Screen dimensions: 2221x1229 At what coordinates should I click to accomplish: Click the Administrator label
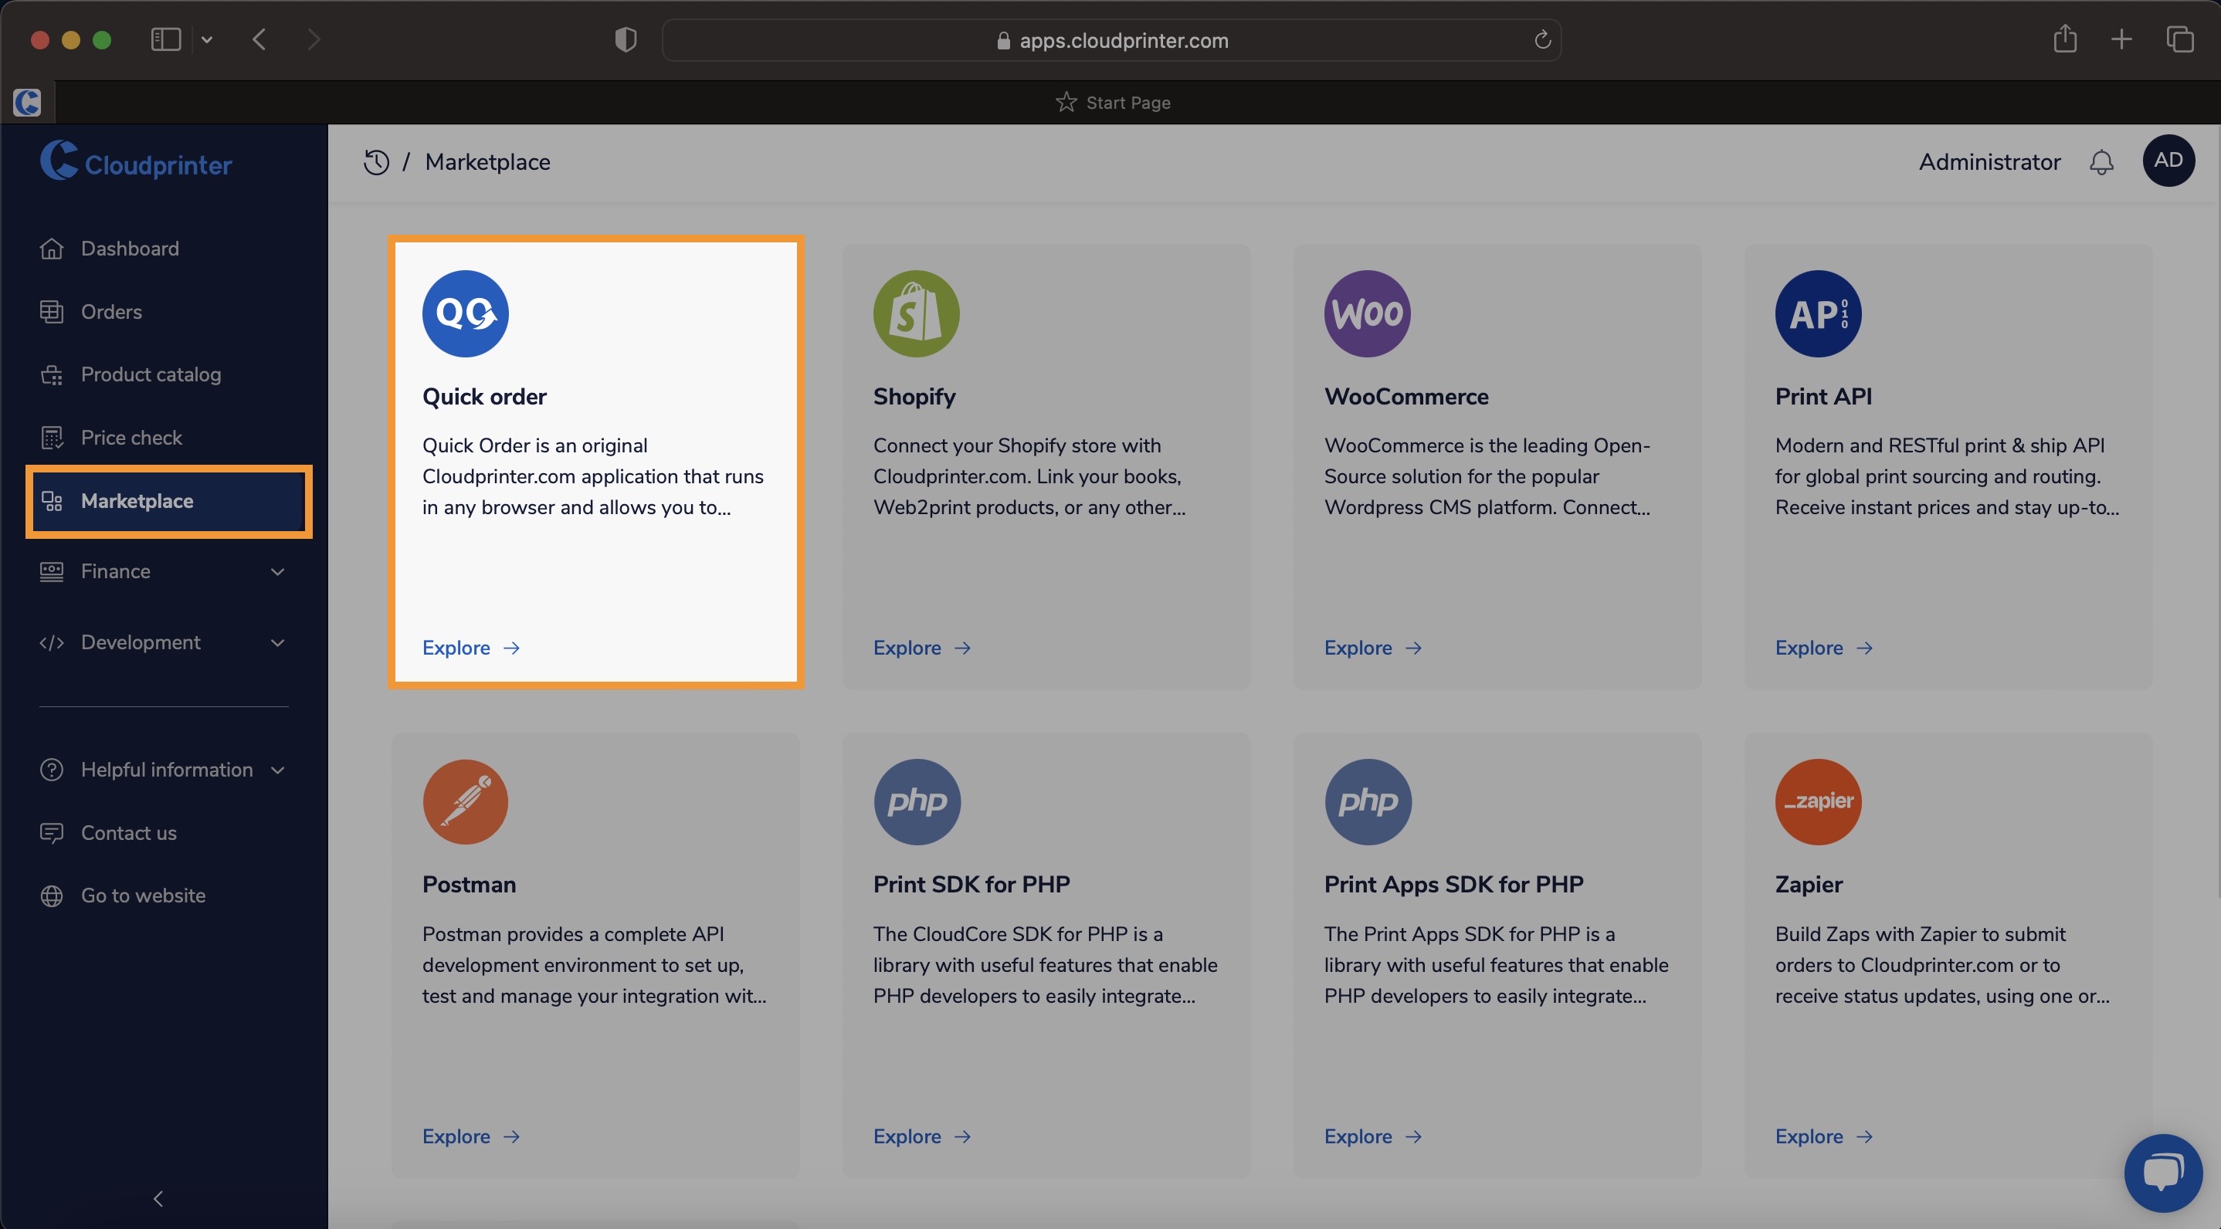point(1990,162)
